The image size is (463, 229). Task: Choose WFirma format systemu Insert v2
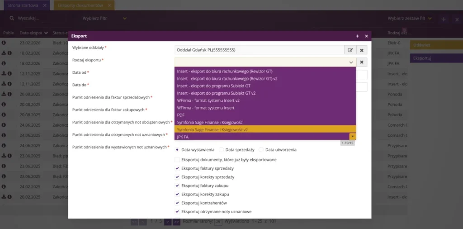(x=265, y=100)
